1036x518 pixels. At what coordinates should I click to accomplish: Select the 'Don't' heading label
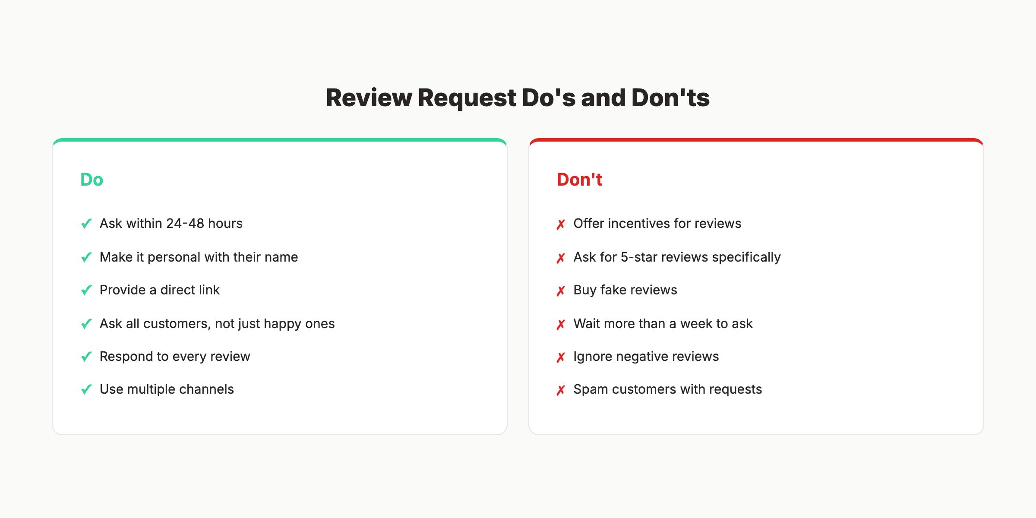(579, 179)
